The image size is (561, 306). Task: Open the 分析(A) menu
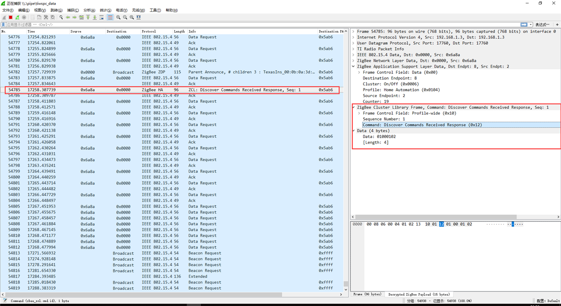(x=89, y=10)
